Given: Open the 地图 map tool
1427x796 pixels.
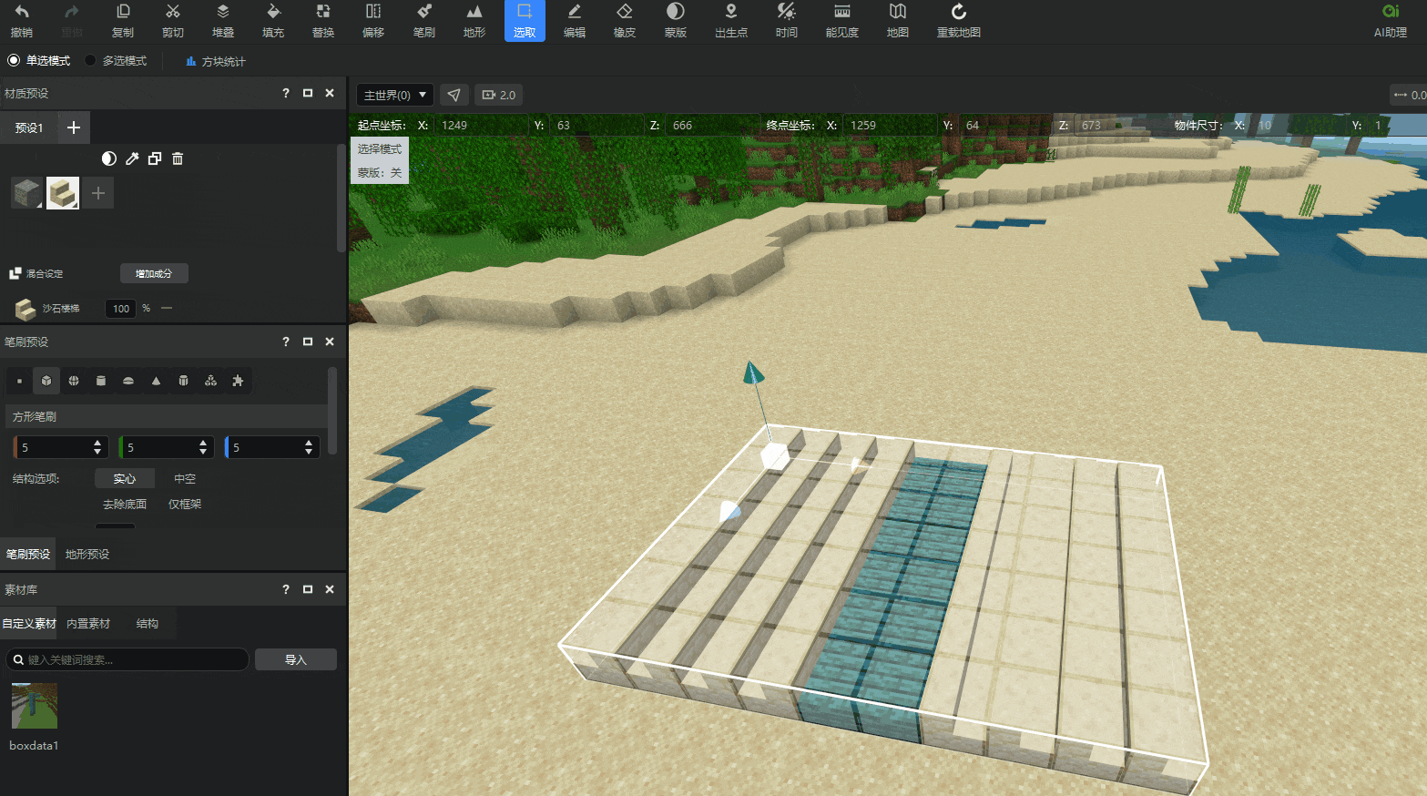Looking at the screenshot, I should tap(898, 21).
